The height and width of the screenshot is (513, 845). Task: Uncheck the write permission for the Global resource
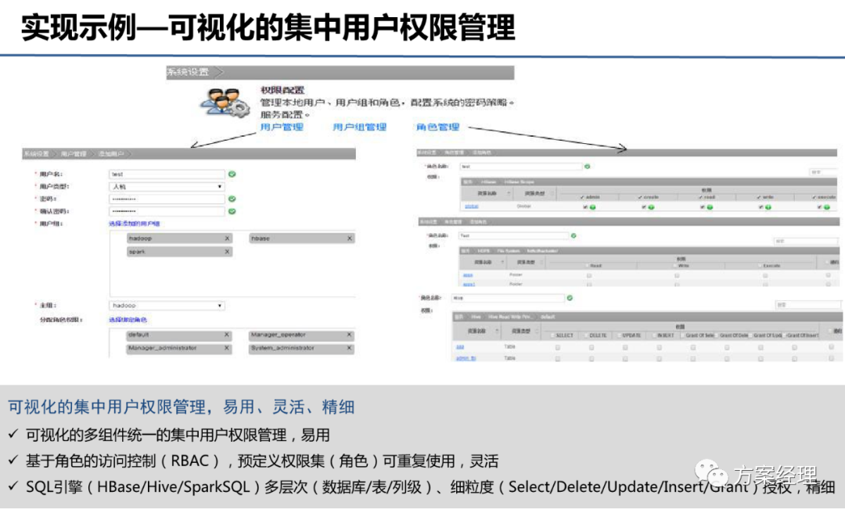coord(760,206)
